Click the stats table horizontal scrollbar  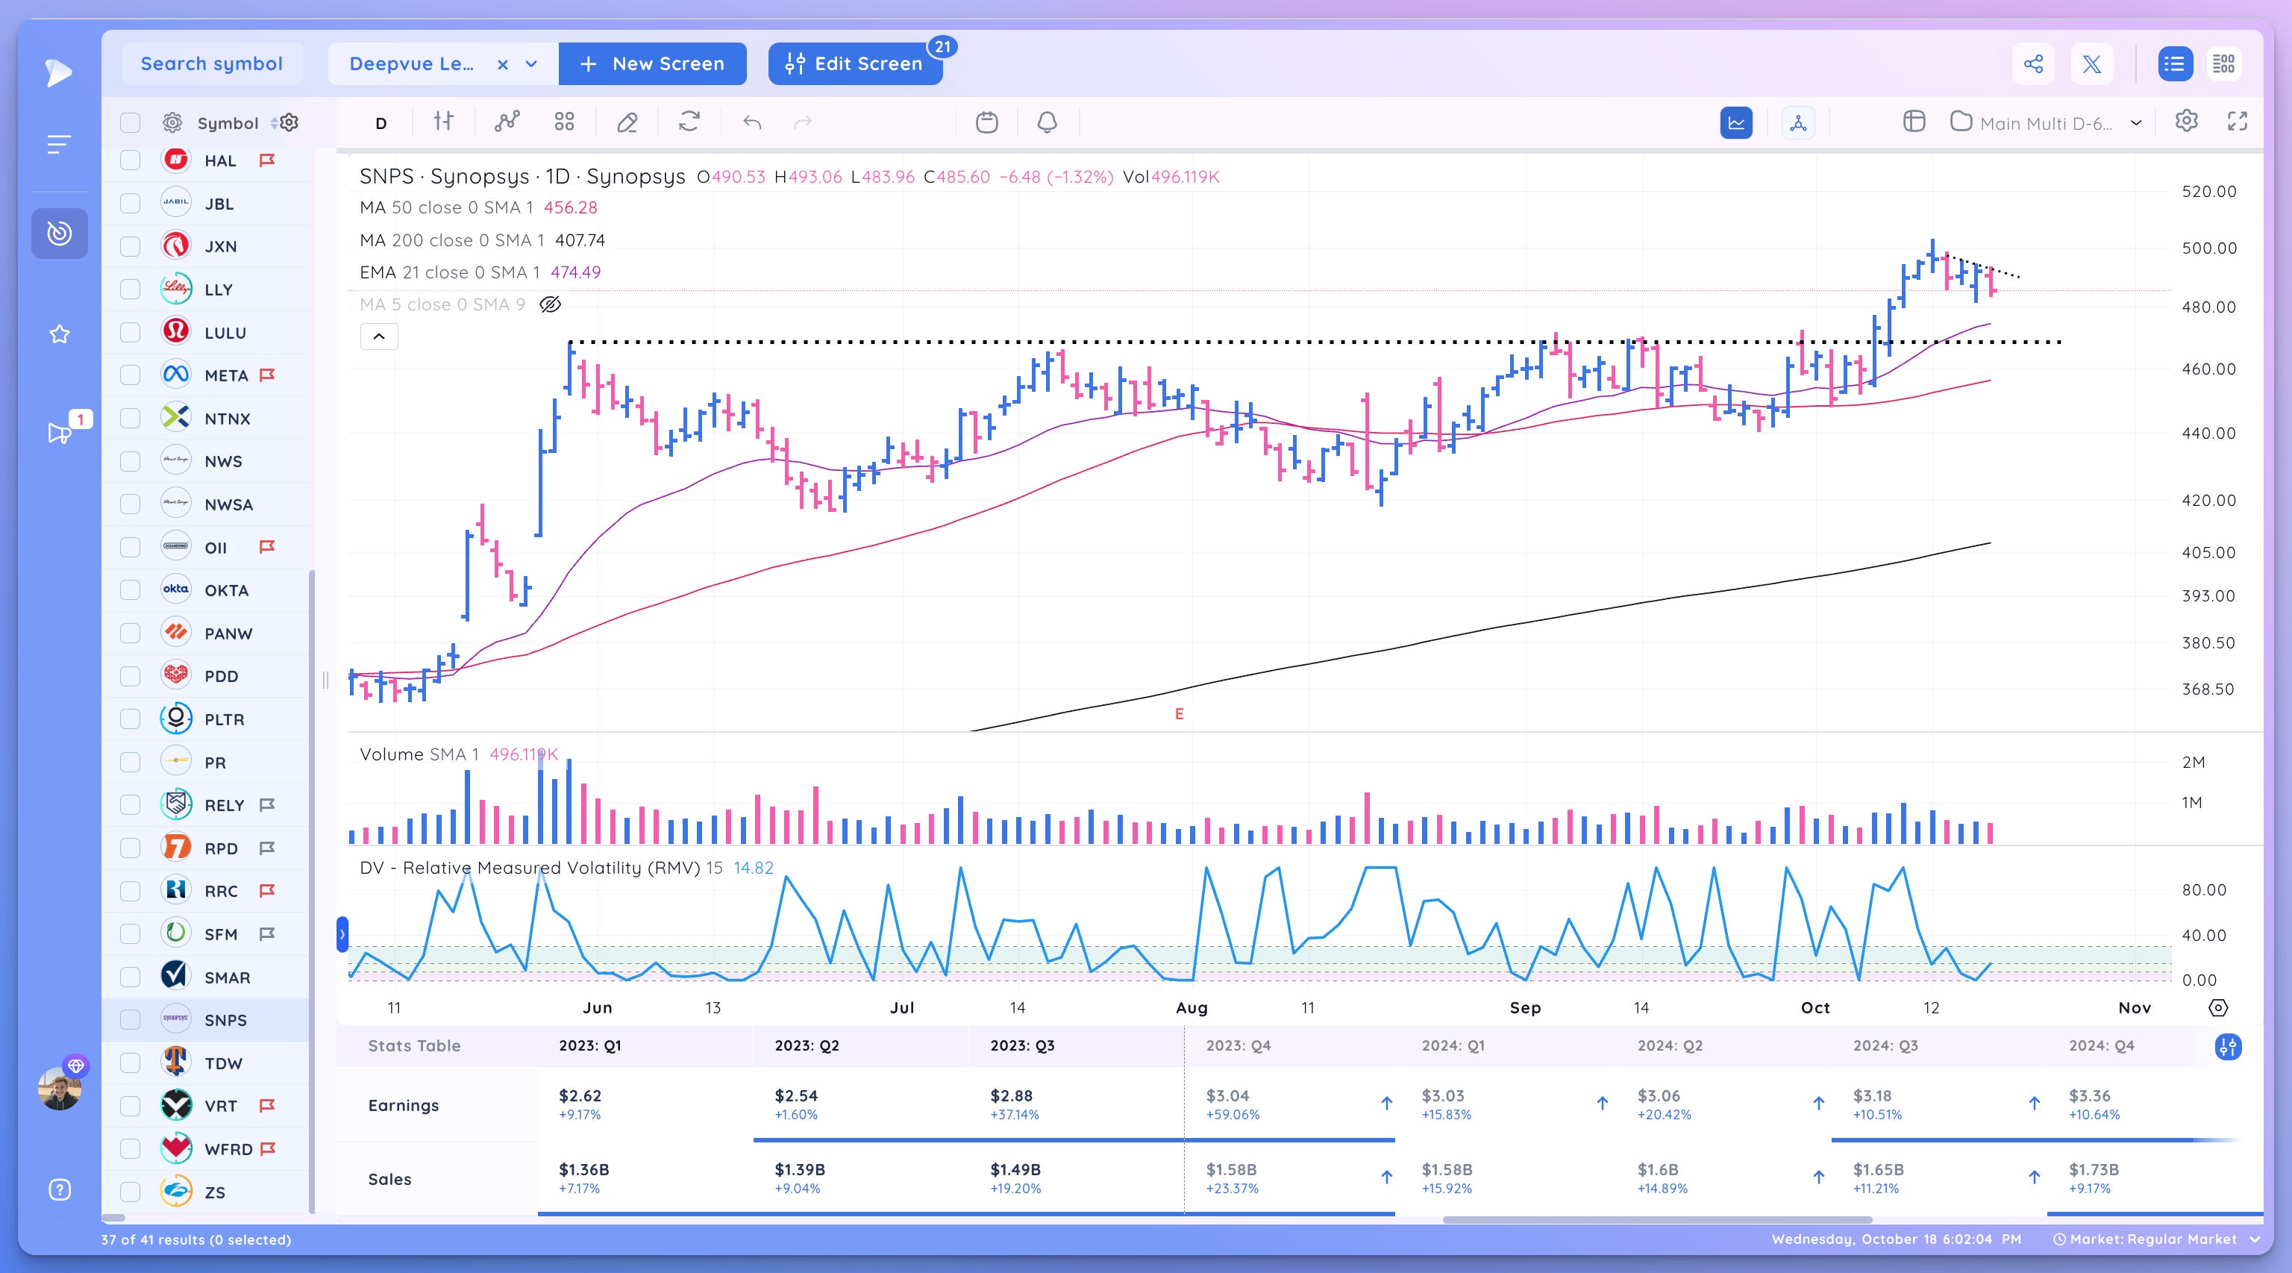point(1657,1219)
